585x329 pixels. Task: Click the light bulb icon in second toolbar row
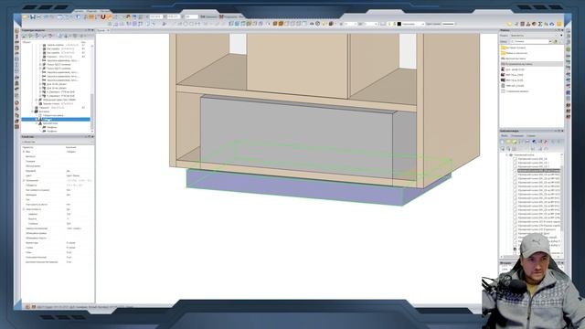point(324,24)
